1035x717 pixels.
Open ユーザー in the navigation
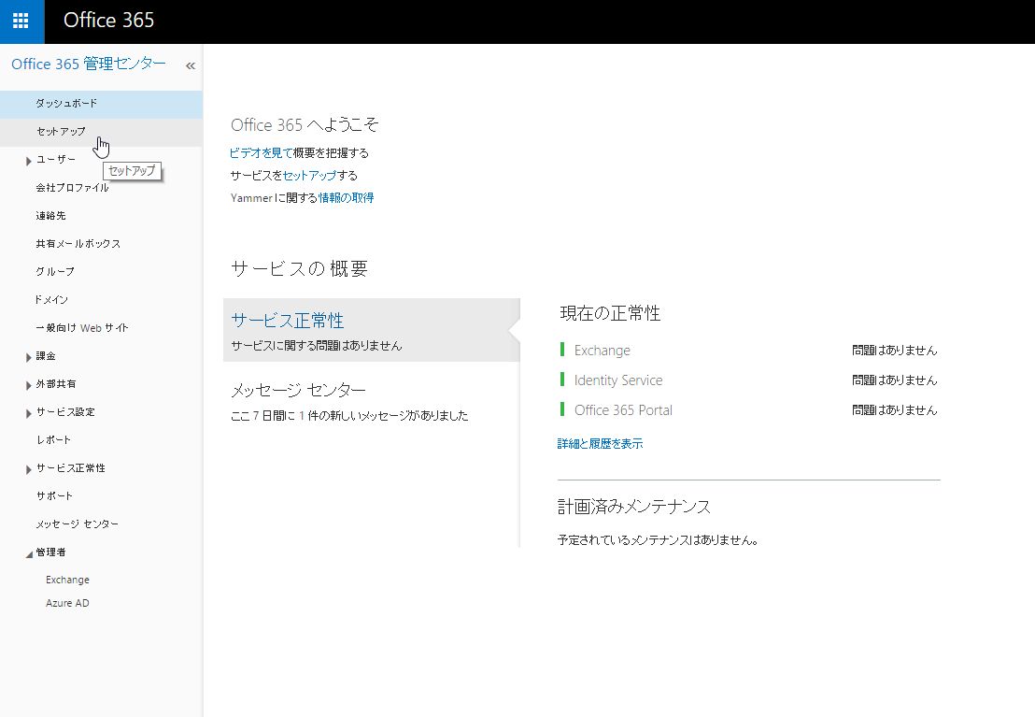[x=55, y=159]
